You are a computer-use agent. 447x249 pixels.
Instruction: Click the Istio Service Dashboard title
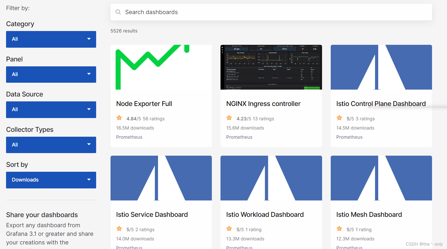tap(152, 215)
